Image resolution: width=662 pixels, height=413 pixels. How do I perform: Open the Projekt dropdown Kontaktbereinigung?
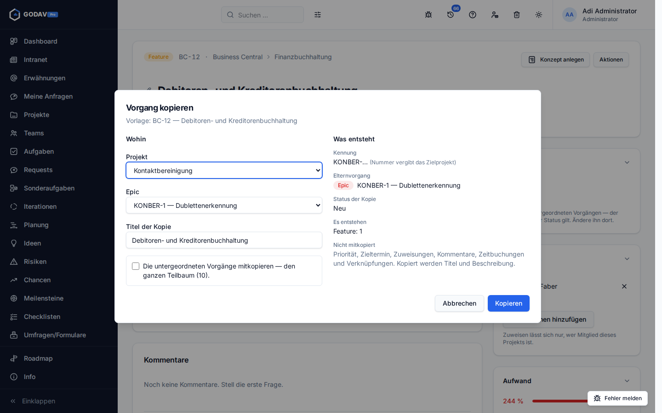point(224,170)
